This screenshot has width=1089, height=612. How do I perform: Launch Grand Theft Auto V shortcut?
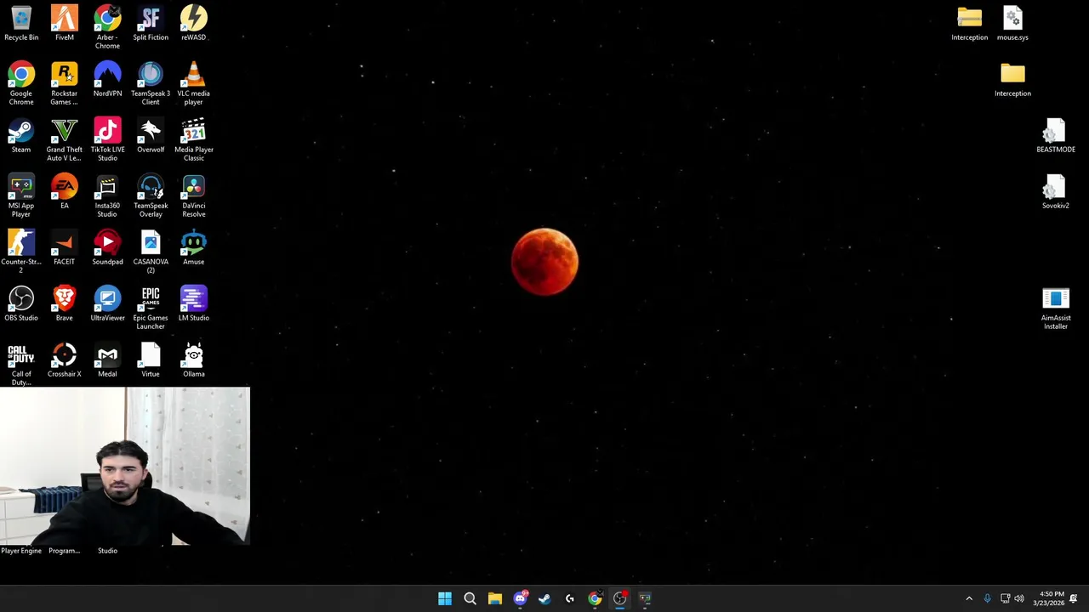[64, 139]
